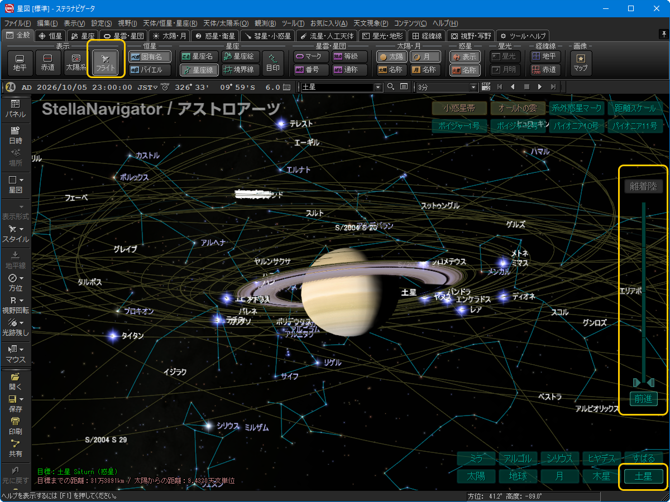
Task: Click the 元に戻す undo icon
Action: [x=15, y=475]
